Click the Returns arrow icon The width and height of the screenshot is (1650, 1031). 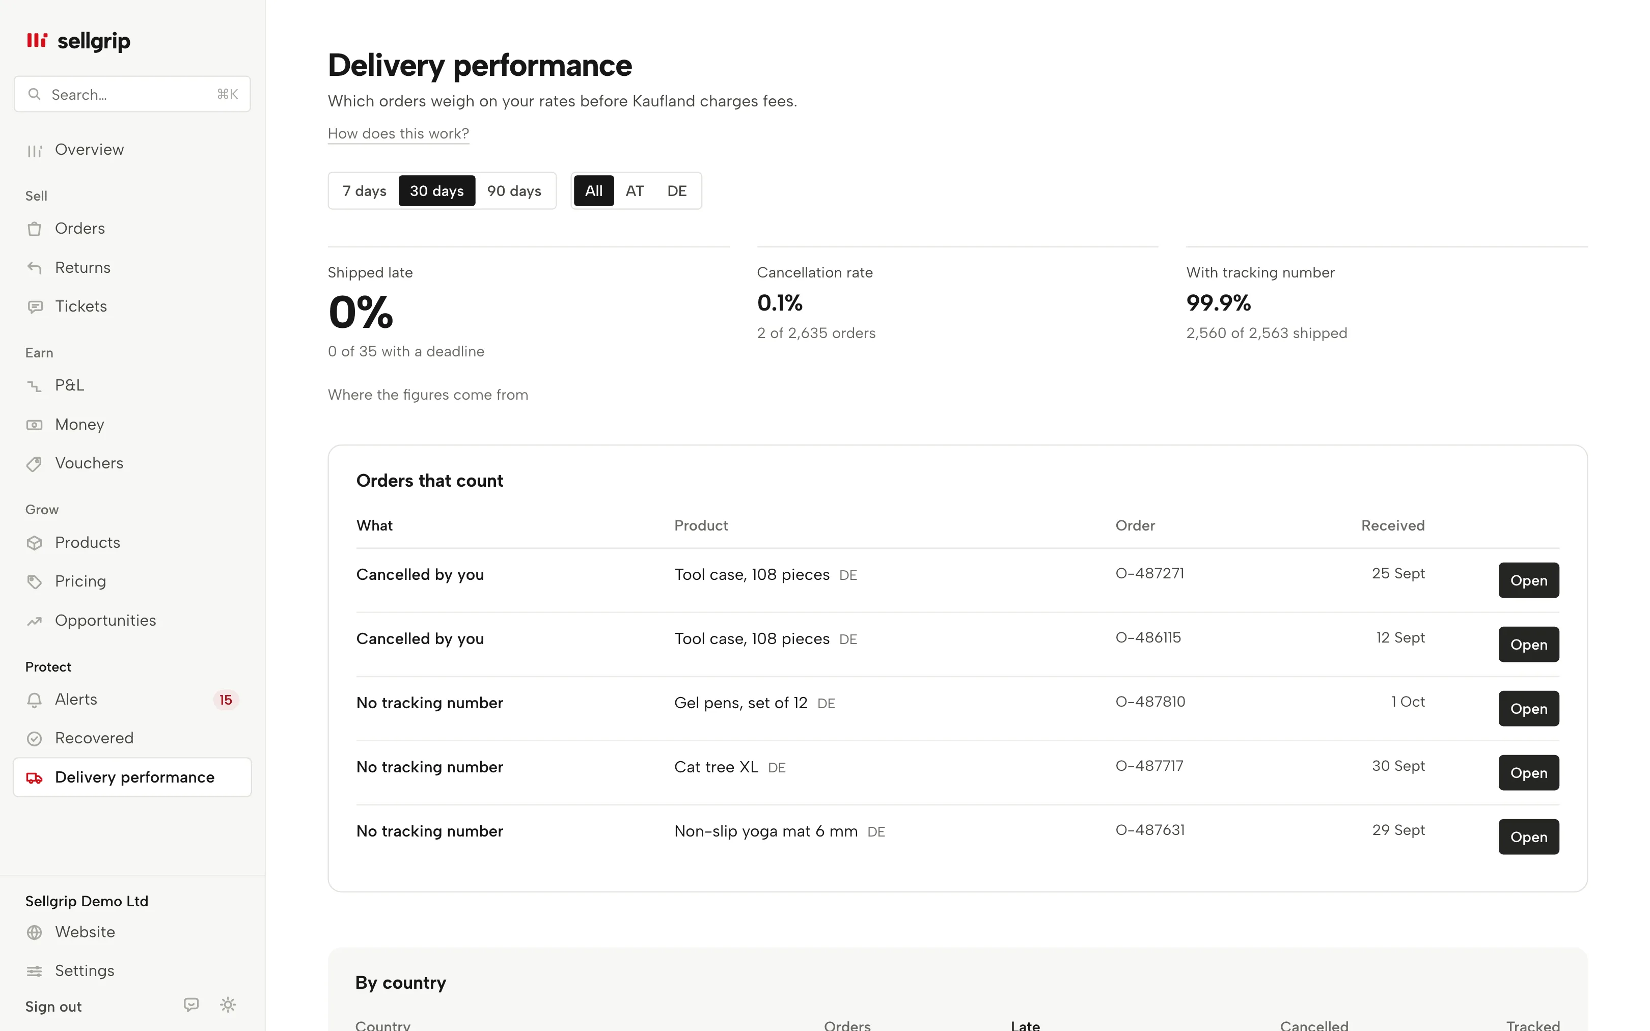point(34,268)
